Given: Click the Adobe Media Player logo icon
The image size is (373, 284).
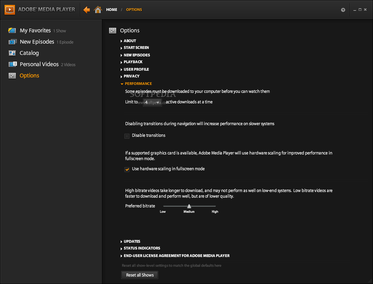Looking at the screenshot, I should [x=10, y=9].
